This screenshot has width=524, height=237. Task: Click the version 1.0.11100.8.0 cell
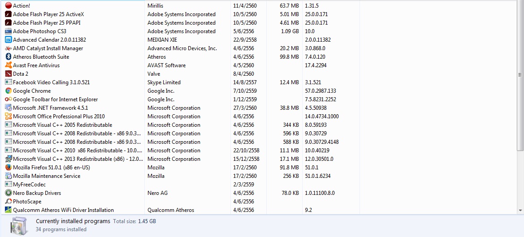[x=320, y=193]
